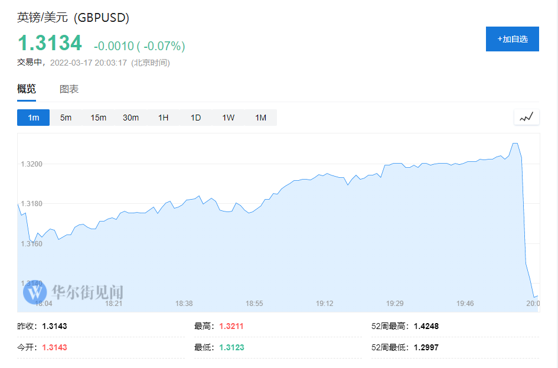Click the timestamp 2022-03-17 20:03:17
Screen dimensions: 558x368
point(89,63)
